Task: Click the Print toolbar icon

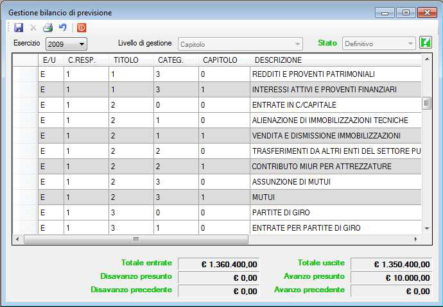Action: pos(48,28)
